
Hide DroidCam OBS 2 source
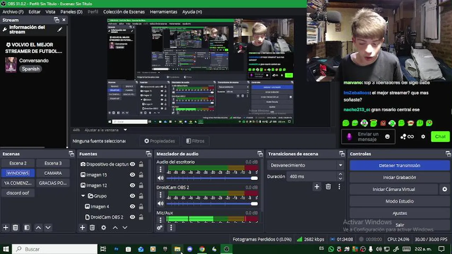(x=132, y=217)
